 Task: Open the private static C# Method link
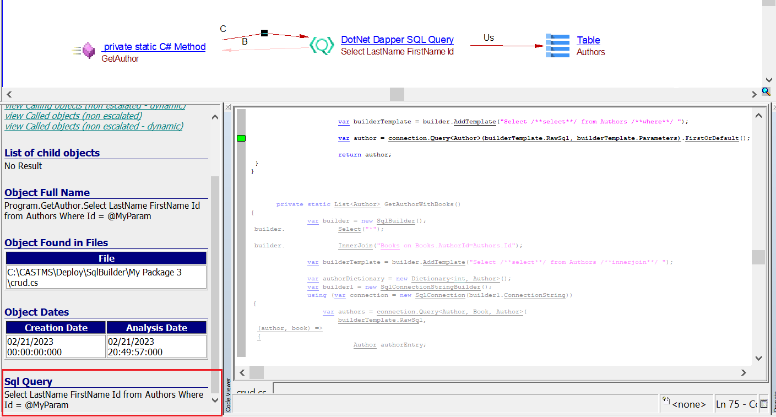point(154,47)
